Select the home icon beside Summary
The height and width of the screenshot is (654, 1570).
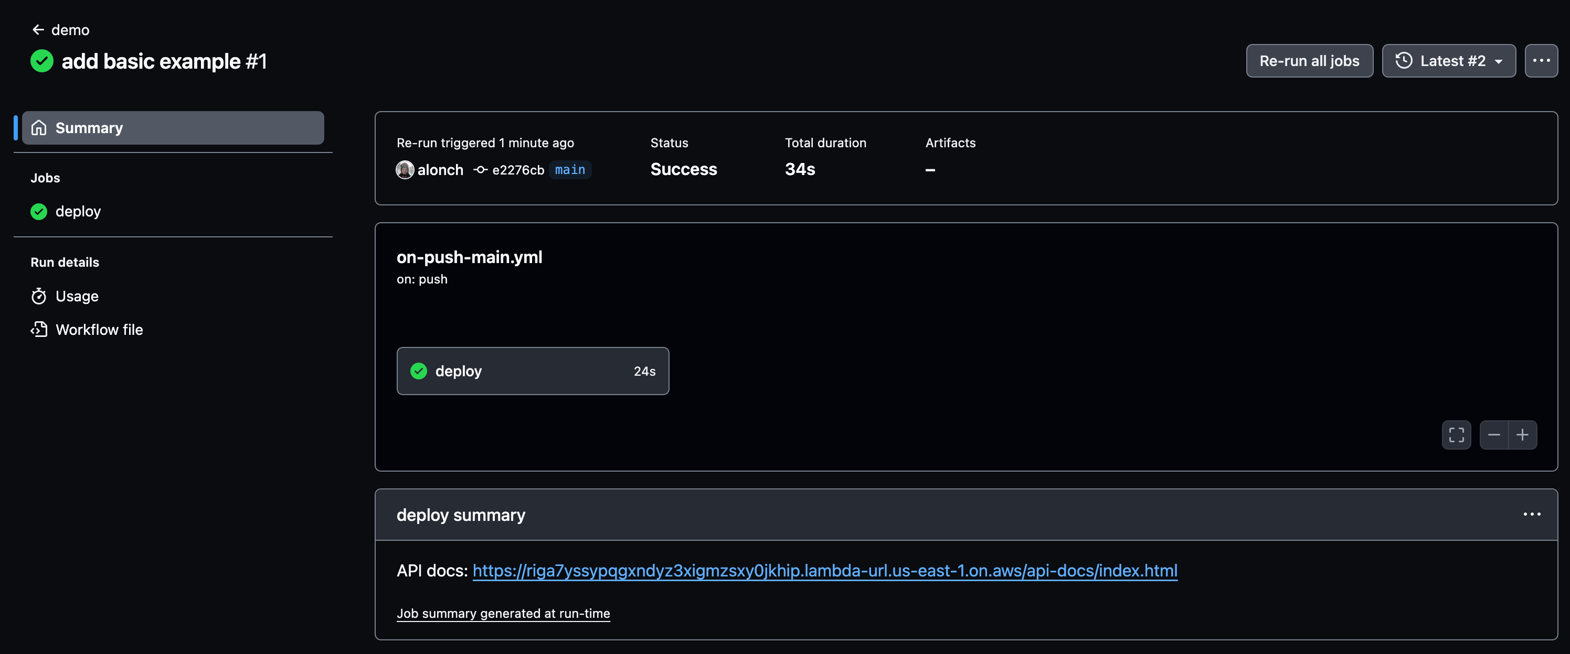pyautogui.click(x=39, y=128)
